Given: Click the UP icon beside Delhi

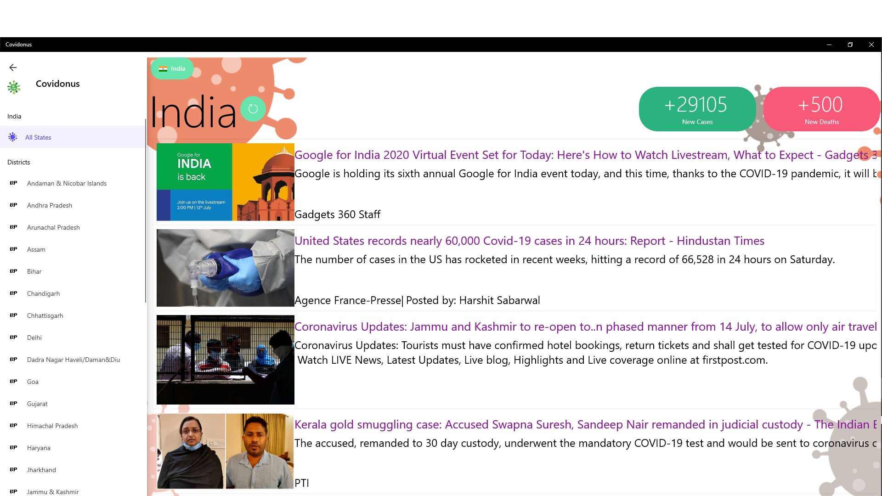Looking at the screenshot, I should (x=13, y=338).
